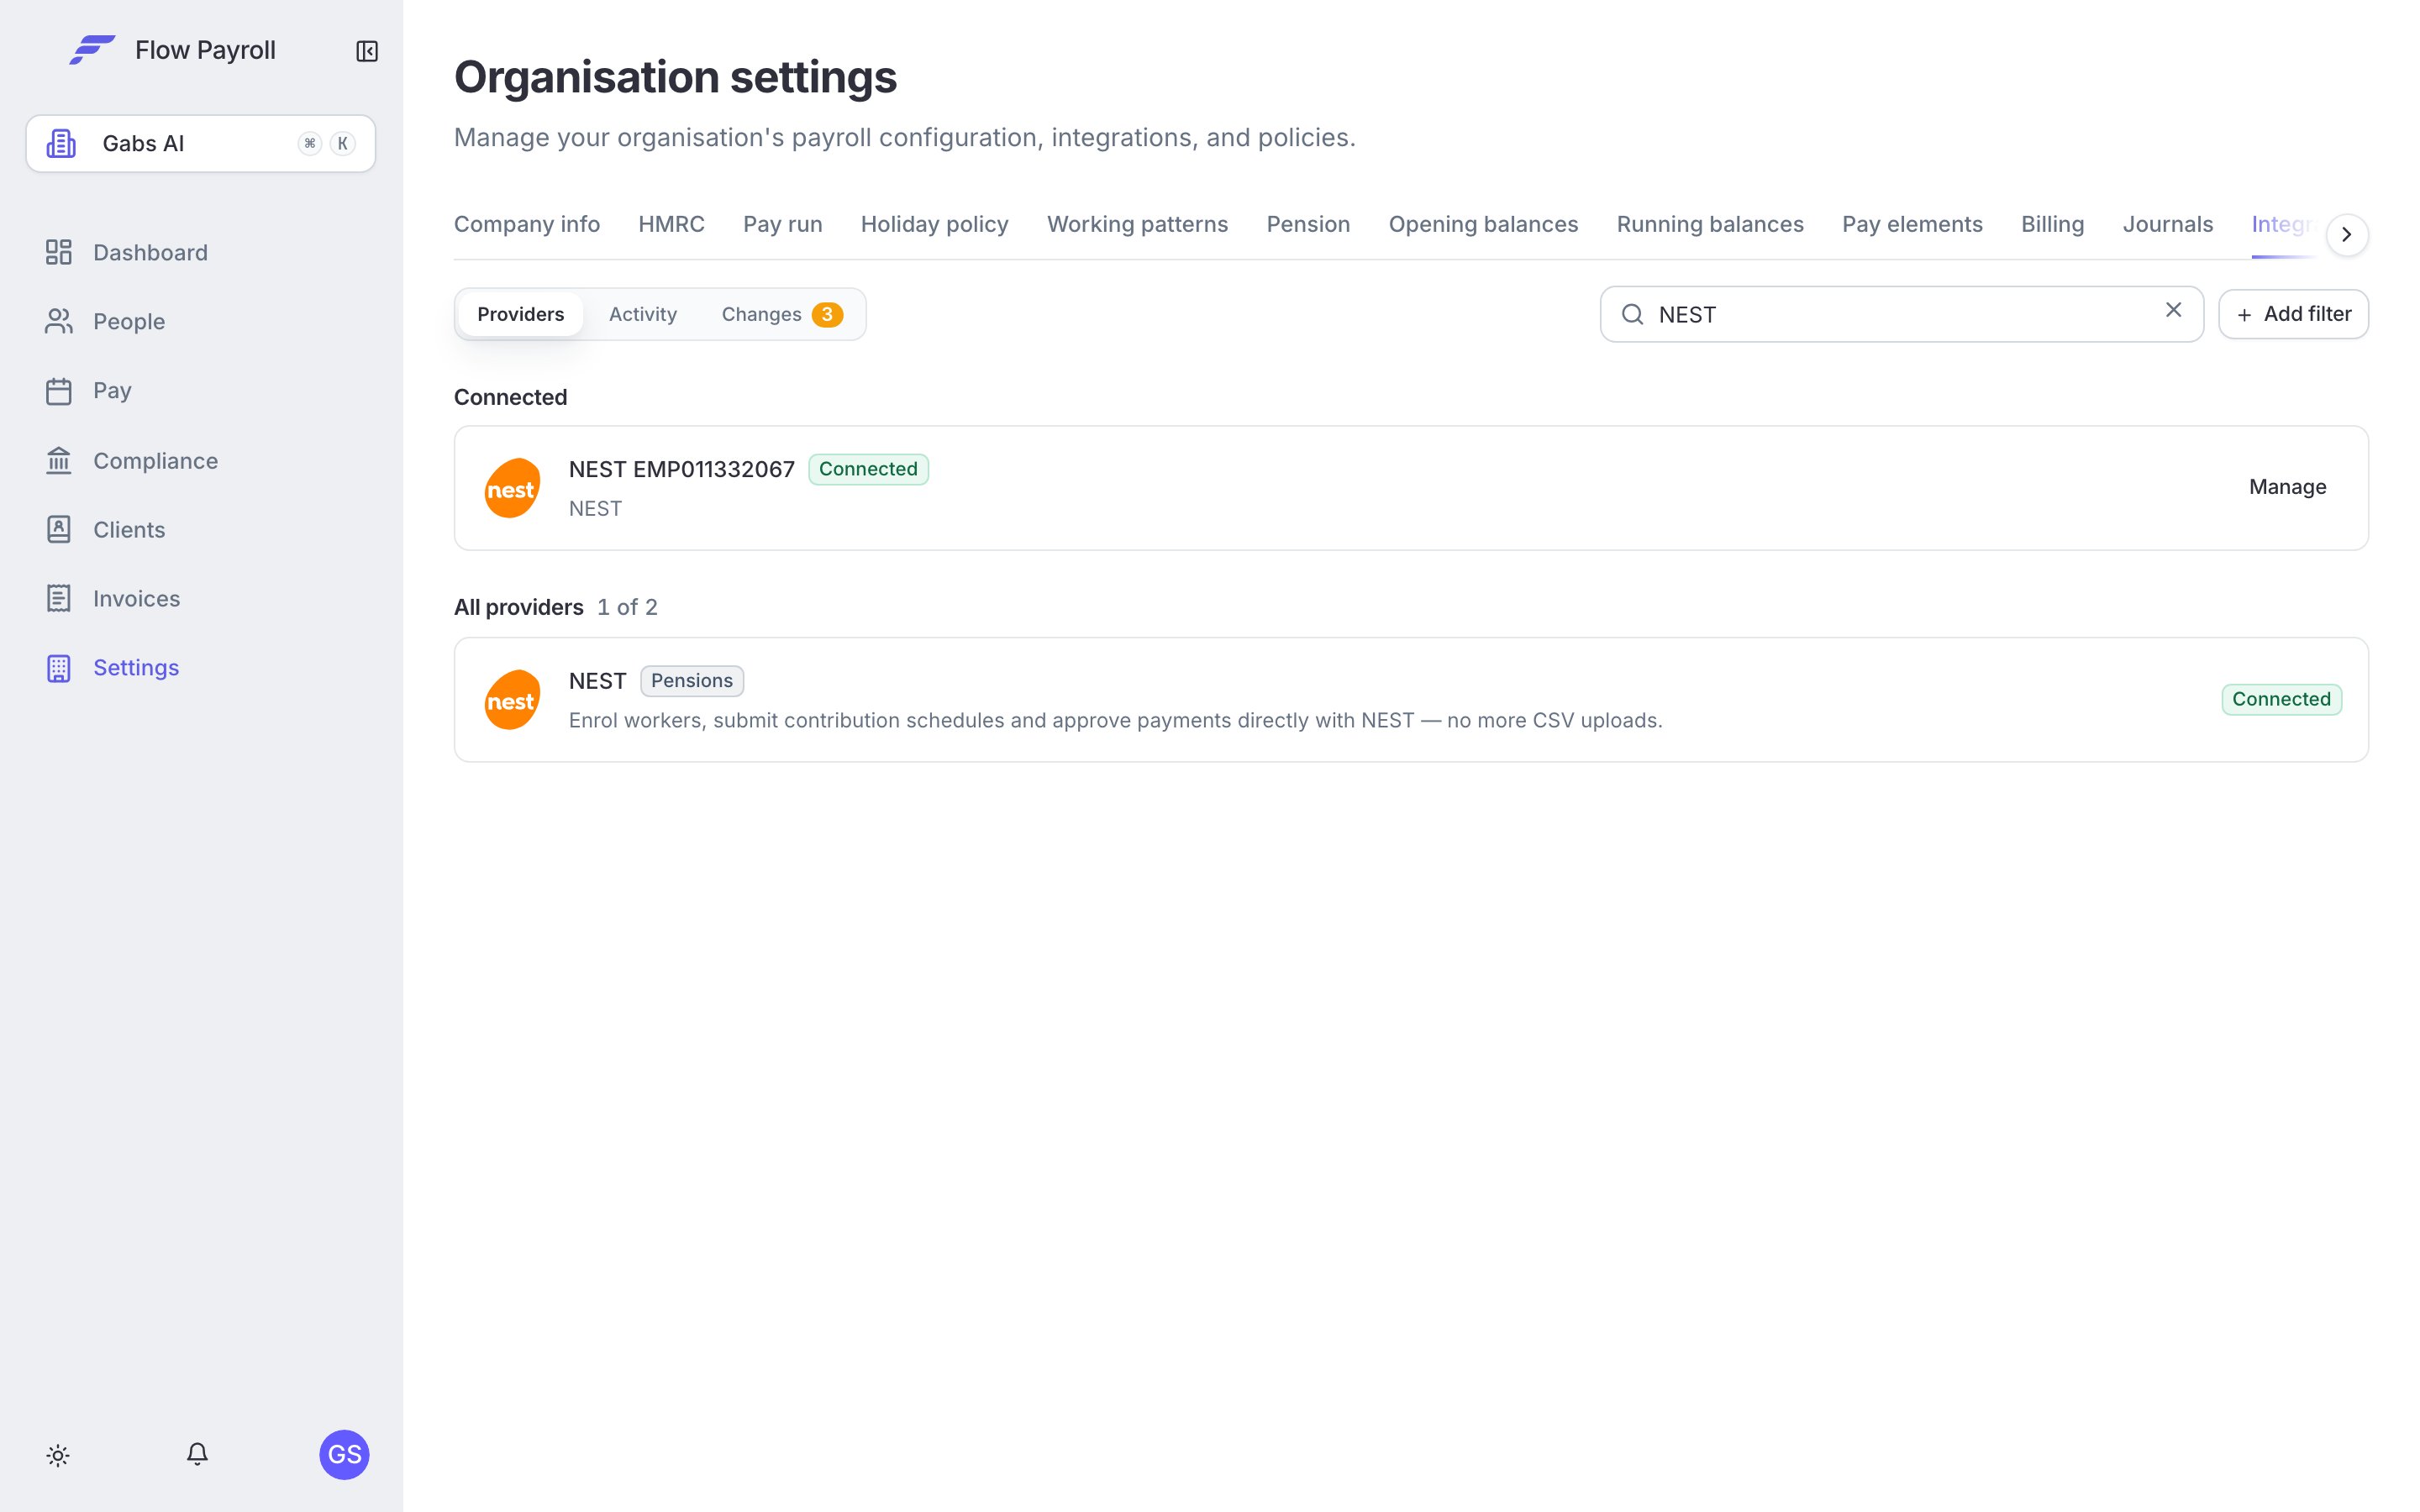Select Settings in the sidebar
The height and width of the screenshot is (1512, 2420).
coord(113,667)
